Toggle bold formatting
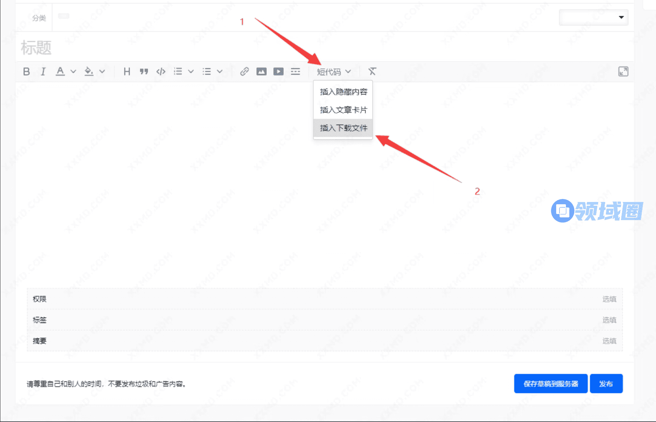 pos(26,72)
